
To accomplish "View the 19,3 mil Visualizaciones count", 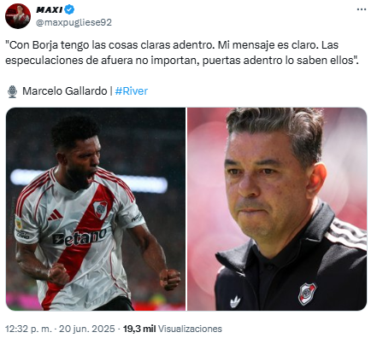I will [x=173, y=329].
